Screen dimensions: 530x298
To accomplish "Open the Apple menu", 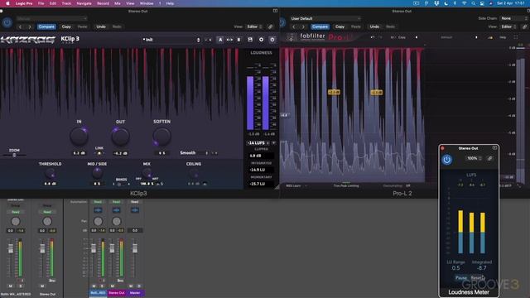I will pos(7,3).
